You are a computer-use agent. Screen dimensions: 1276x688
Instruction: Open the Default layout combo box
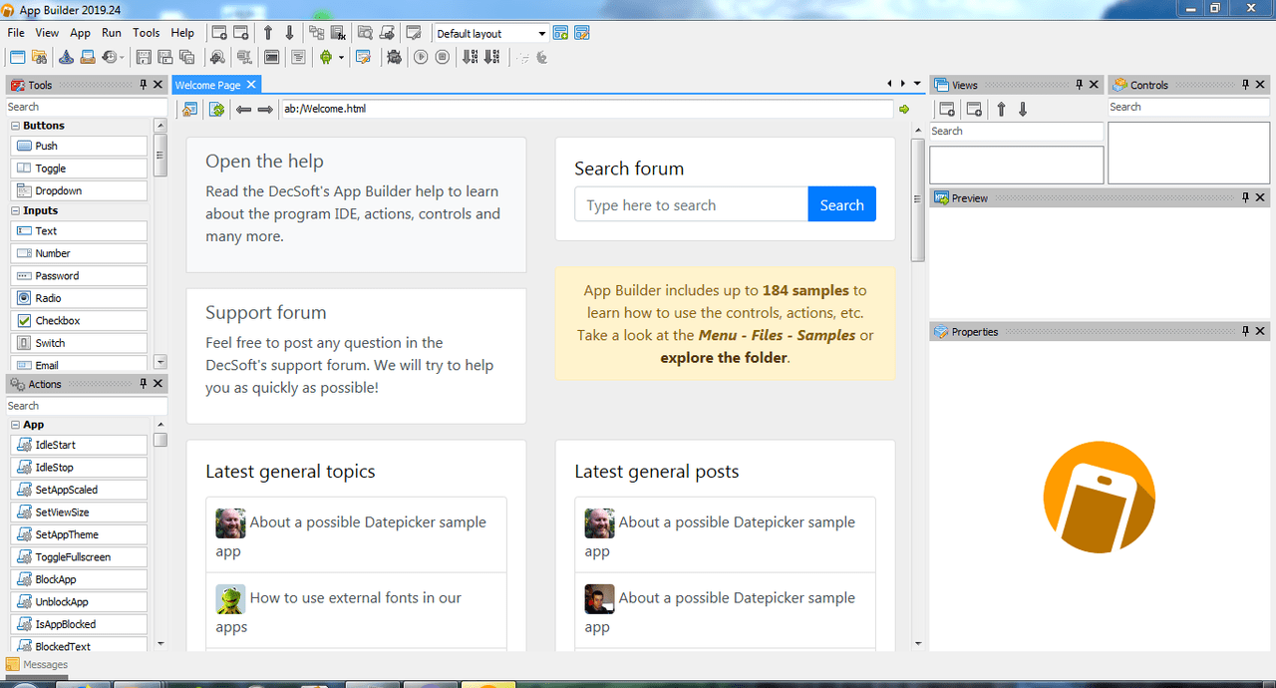click(490, 33)
